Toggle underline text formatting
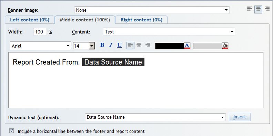The width and height of the screenshot is (273, 136). [x=119, y=45]
